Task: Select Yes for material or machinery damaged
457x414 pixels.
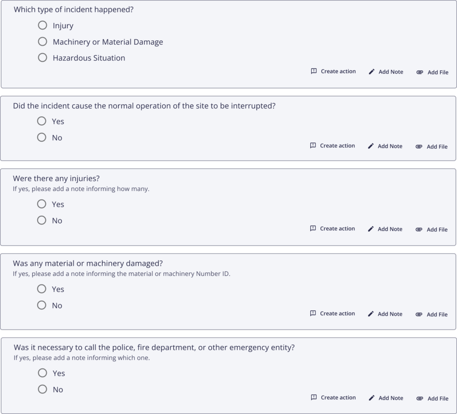Action: click(42, 289)
